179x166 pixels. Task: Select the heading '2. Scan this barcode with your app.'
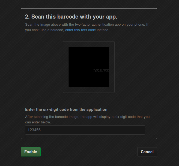pos(71,17)
